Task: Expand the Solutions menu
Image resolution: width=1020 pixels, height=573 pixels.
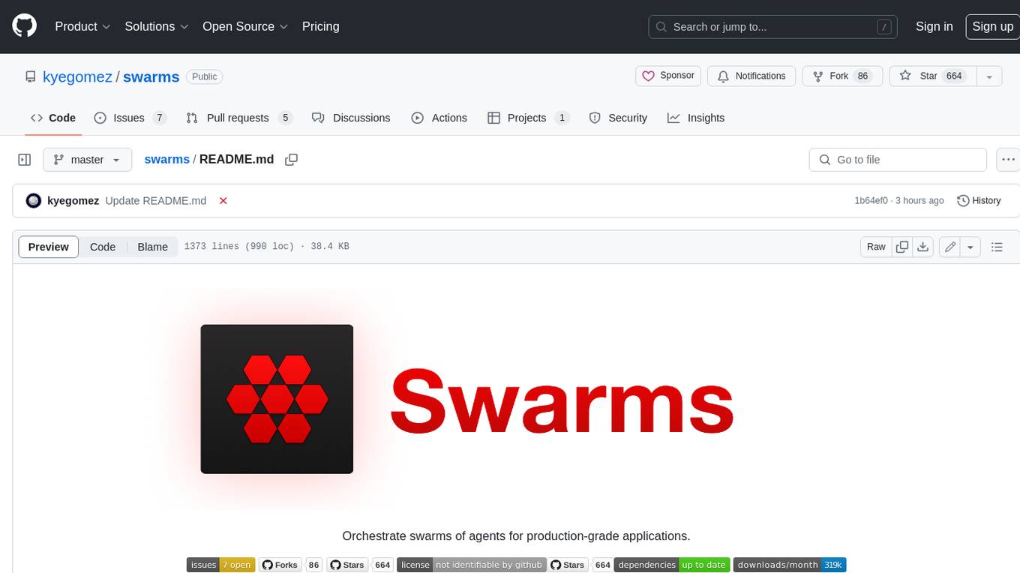Action: click(x=155, y=26)
